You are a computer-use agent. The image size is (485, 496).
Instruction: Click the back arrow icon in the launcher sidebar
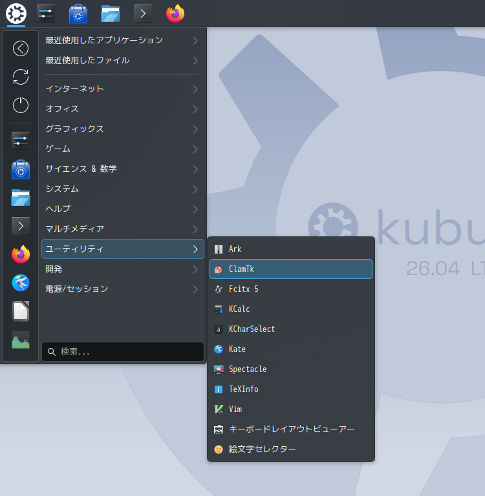(21, 48)
